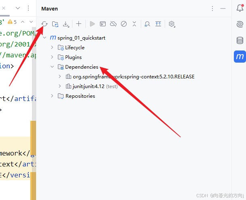Hide the Maven tool window
Viewport: 246px width, 200px height.
[223, 8]
